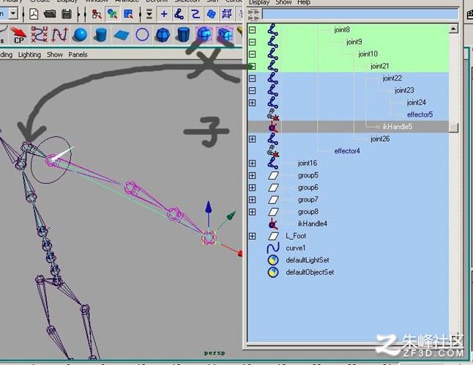Click the green axis arrow of move manipulator
Screen dimensions: 473x365
coord(231,216)
